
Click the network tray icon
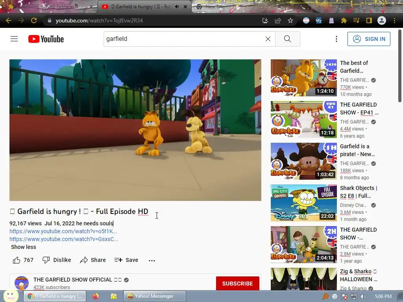(x=354, y=296)
